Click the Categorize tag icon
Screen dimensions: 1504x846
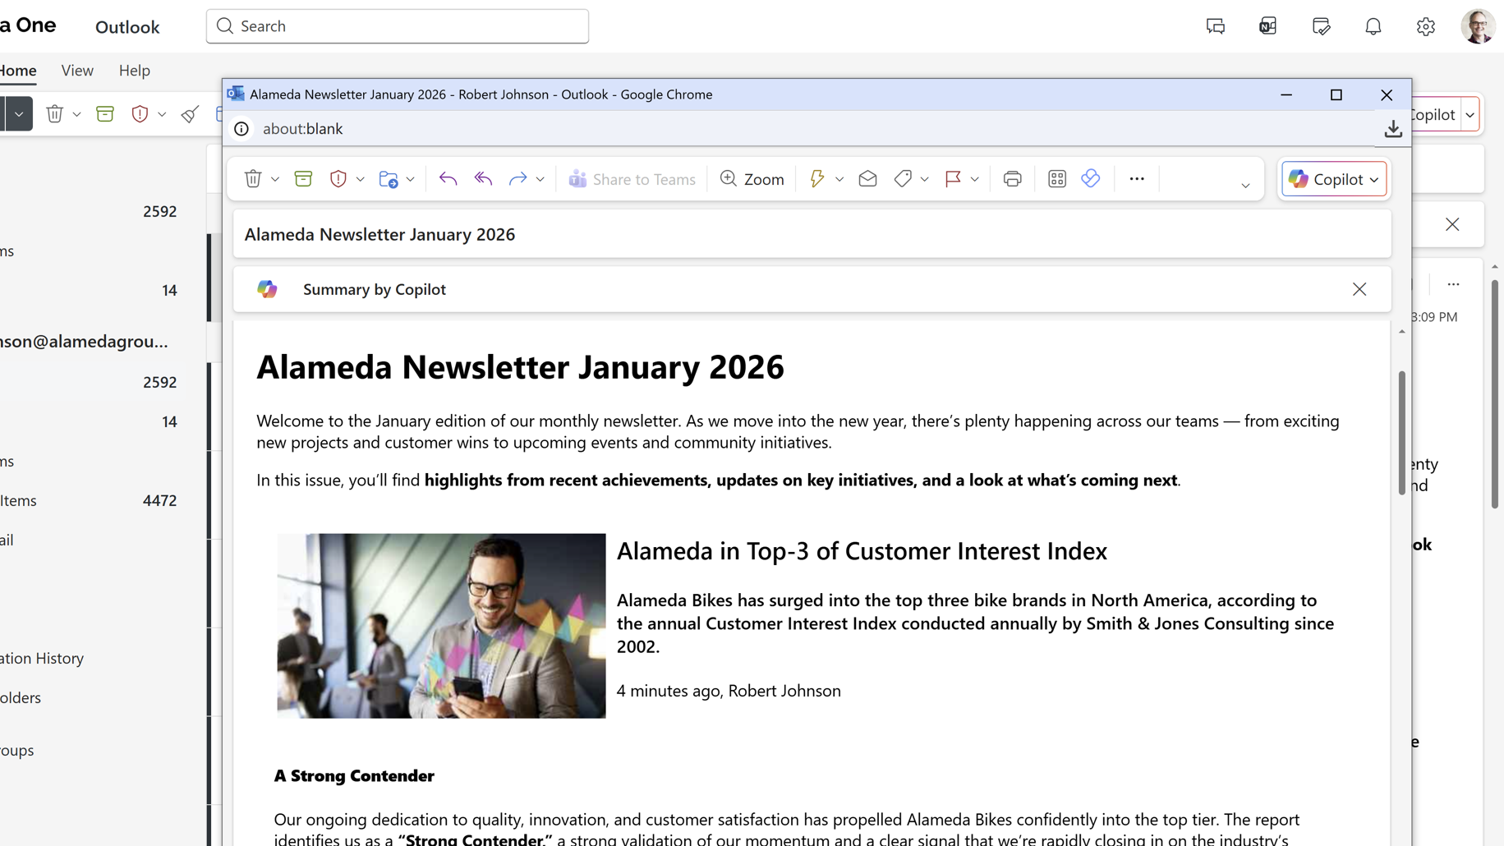[x=903, y=178]
